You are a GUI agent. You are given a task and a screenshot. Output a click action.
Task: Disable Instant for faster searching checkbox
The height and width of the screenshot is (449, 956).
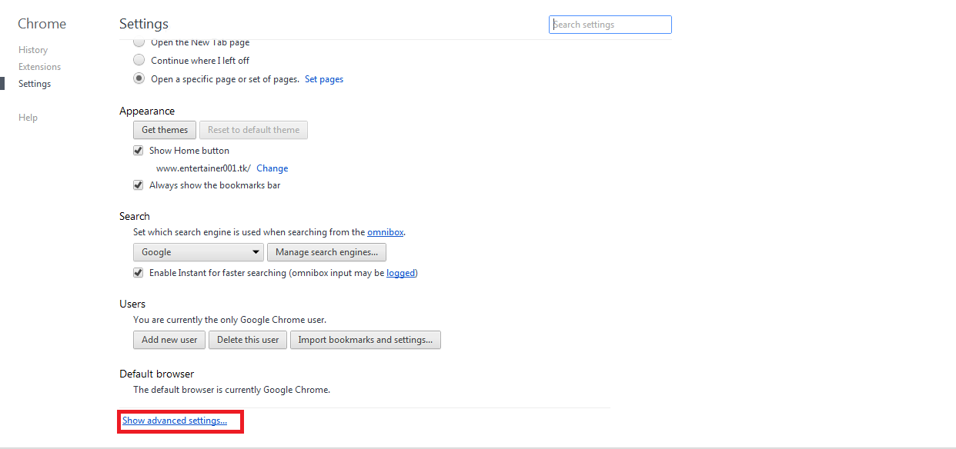pos(139,273)
